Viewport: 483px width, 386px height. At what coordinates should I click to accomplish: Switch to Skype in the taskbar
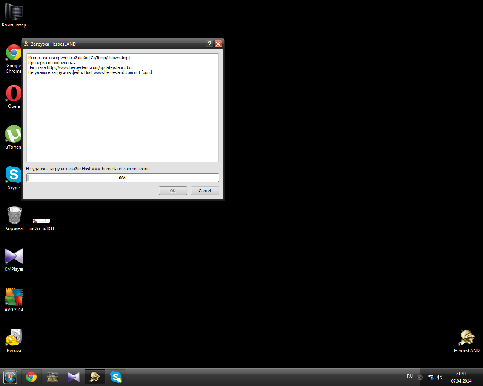click(x=116, y=377)
